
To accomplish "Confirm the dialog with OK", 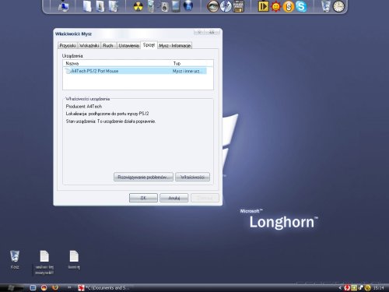I will coord(143,198).
